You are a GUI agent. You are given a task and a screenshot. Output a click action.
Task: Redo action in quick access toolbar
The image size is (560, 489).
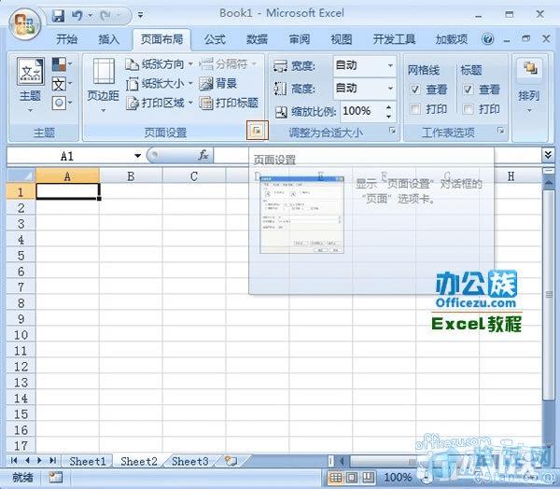pos(106,15)
